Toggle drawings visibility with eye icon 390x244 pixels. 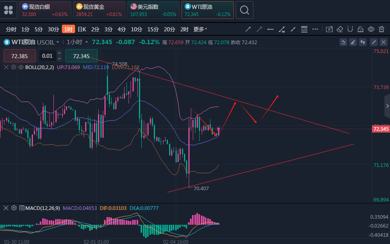coord(371,29)
